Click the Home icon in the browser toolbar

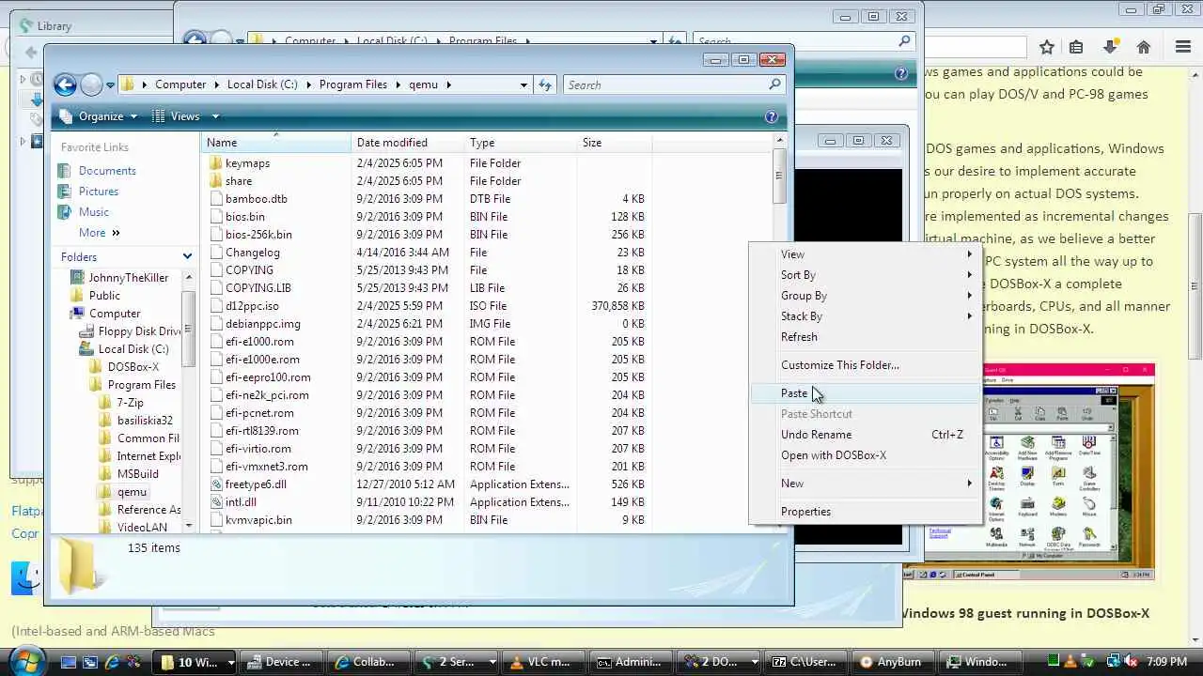click(1144, 47)
